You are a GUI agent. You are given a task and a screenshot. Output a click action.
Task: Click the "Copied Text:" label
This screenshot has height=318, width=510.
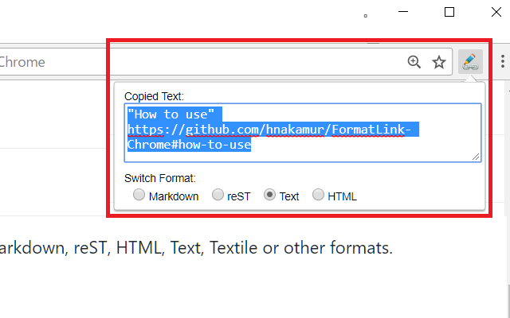point(154,95)
